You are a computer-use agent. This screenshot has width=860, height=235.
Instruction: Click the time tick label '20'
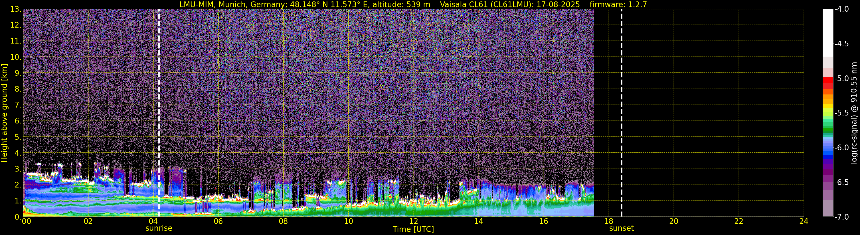pos(674,221)
